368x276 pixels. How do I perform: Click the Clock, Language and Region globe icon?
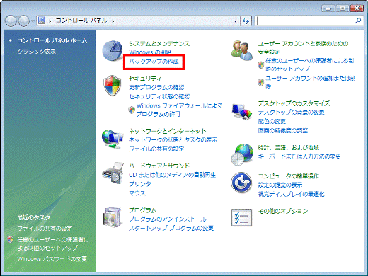click(242, 154)
